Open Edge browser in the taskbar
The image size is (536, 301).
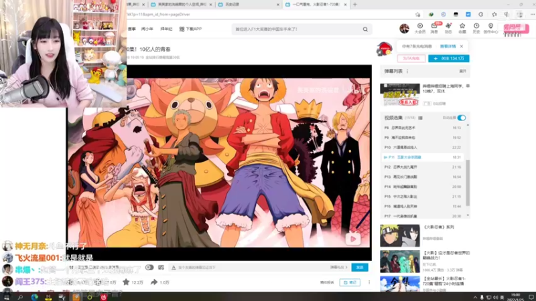[35, 297]
